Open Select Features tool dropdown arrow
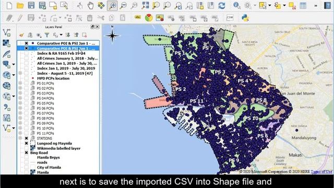 [270, 6]
